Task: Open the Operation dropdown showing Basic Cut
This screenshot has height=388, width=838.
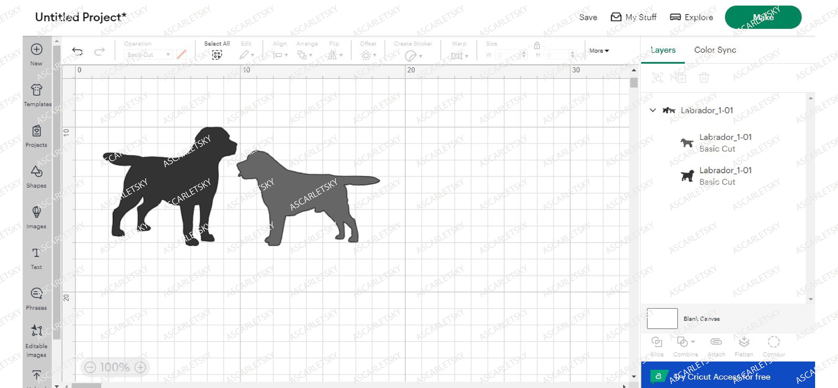Action: pyautogui.click(x=148, y=54)
